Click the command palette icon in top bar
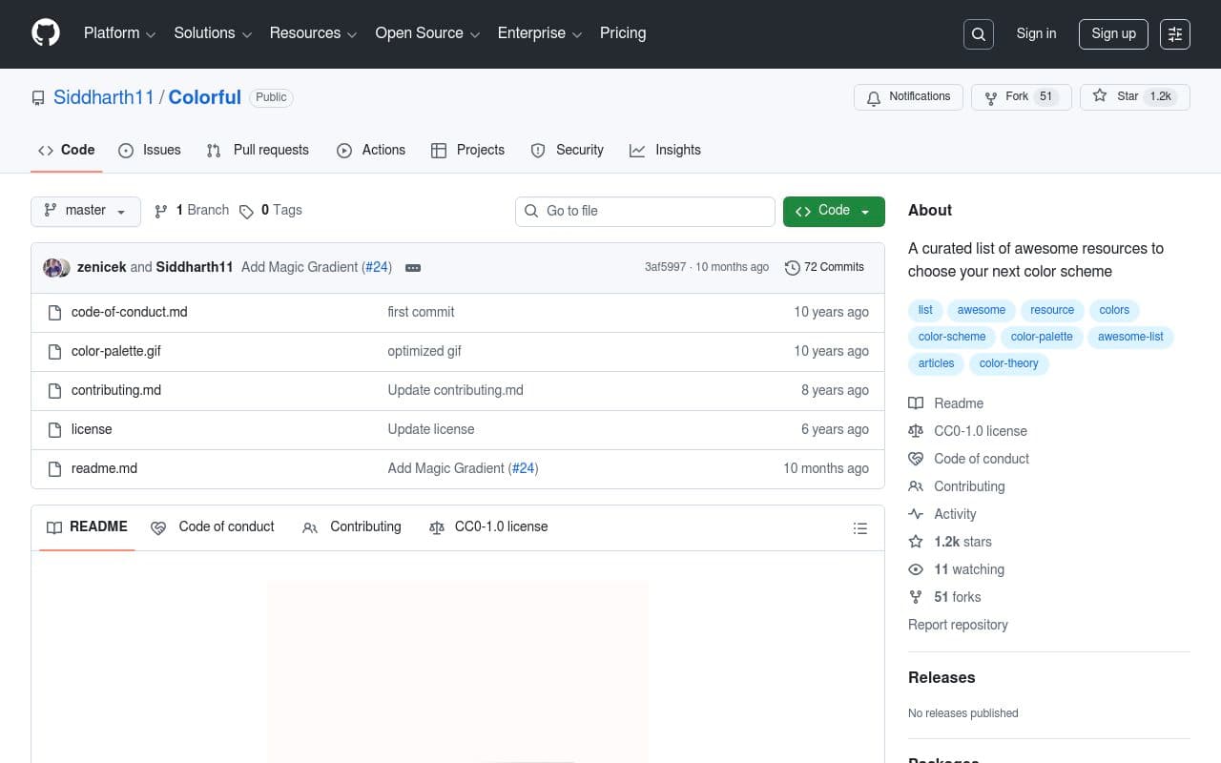The height and width of the screenshot is (763, 1221). (1174, 33)
